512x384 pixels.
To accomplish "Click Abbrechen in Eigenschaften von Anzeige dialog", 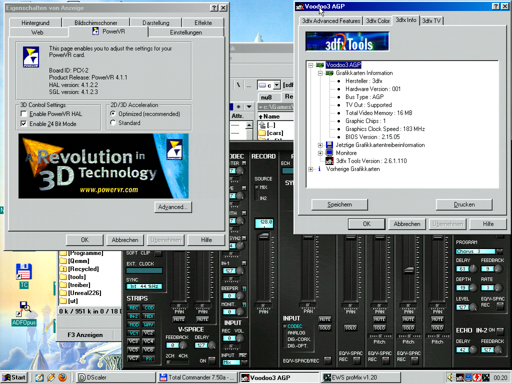I will point(125,240).
